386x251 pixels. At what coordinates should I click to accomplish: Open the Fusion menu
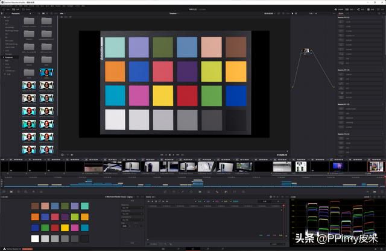coord(57,6)
